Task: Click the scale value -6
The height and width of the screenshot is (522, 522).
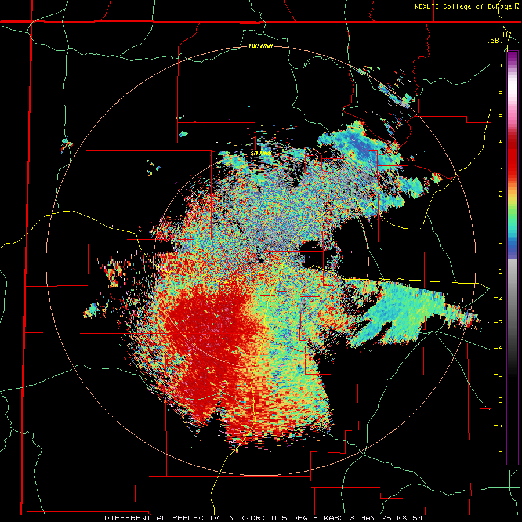Action: coord(498,400)
